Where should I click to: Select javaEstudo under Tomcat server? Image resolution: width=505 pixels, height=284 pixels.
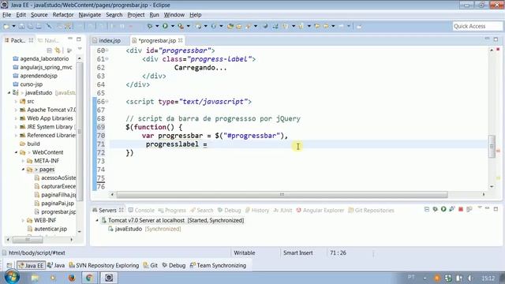[128, 229]
